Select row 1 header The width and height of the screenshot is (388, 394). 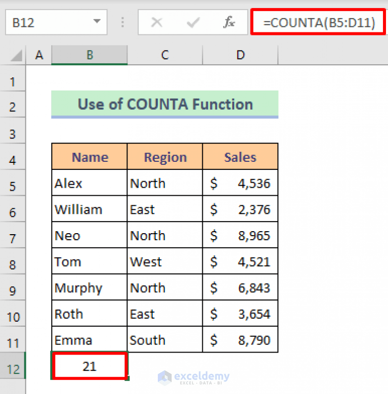click(13, 78)
